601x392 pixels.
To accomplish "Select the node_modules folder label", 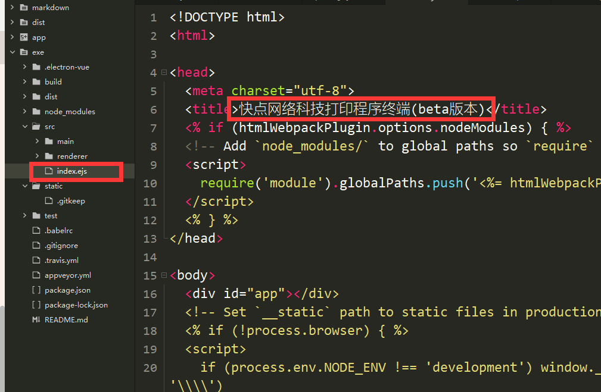I will 70,112.
